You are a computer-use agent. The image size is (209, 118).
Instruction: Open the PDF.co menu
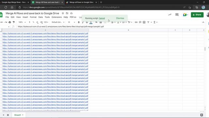[x=73, y=17]
